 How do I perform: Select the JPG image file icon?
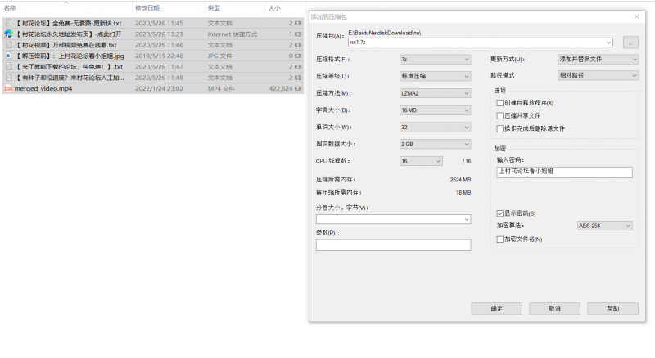pyautogui.click(x=8, y=56)
